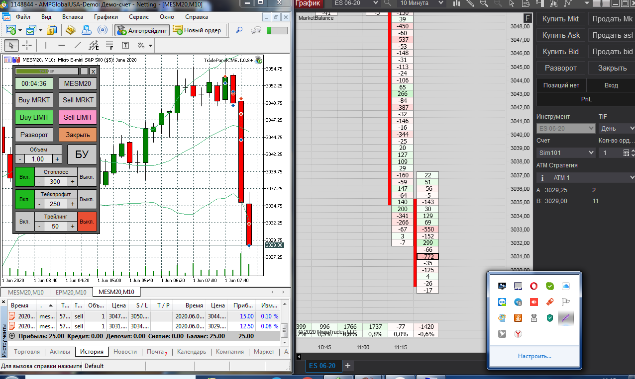Click the magnifier search icon in MetaTrader
This screenshot has height=379, width=635.
[x=239, y=30]
